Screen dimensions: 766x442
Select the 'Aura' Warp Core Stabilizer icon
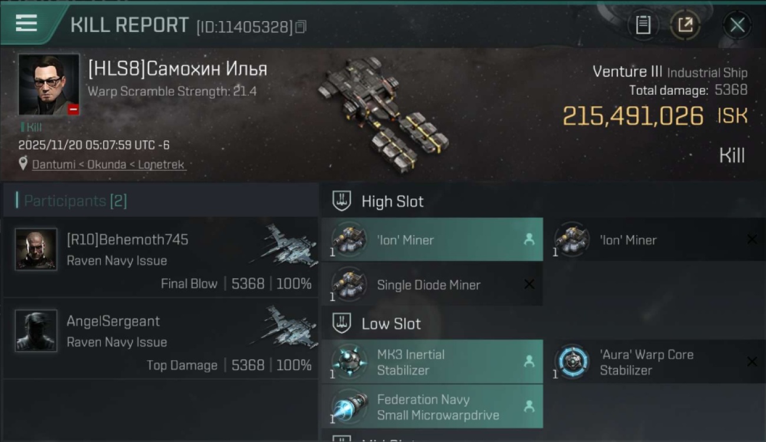(572, 361)
